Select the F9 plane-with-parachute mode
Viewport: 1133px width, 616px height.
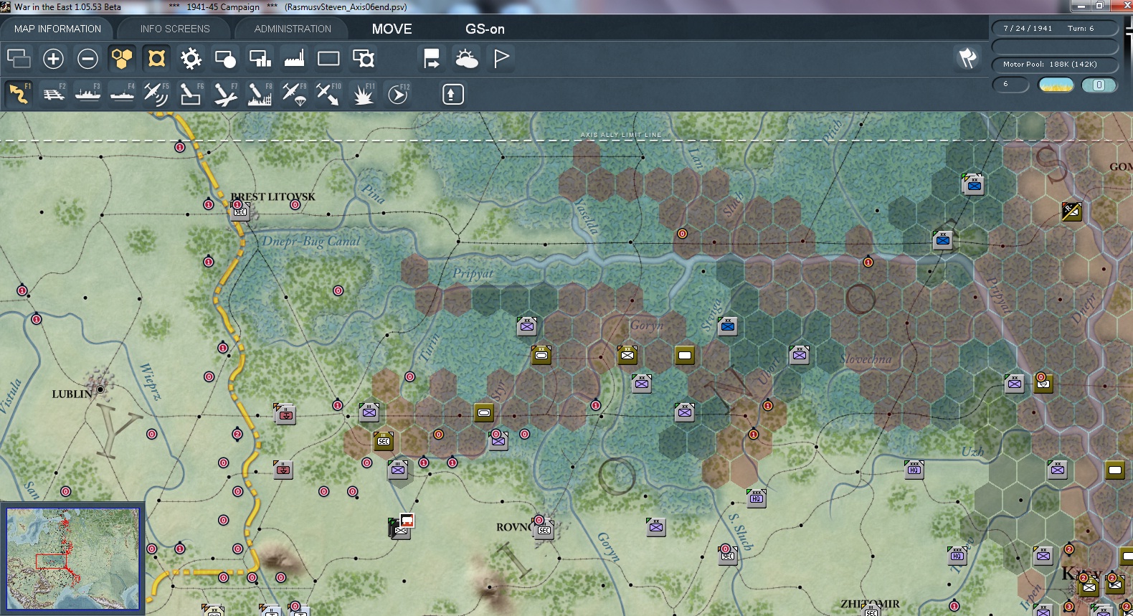coord(294,94)
